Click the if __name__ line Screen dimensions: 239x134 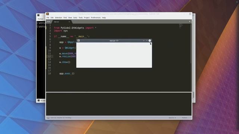tap(72, 36)
